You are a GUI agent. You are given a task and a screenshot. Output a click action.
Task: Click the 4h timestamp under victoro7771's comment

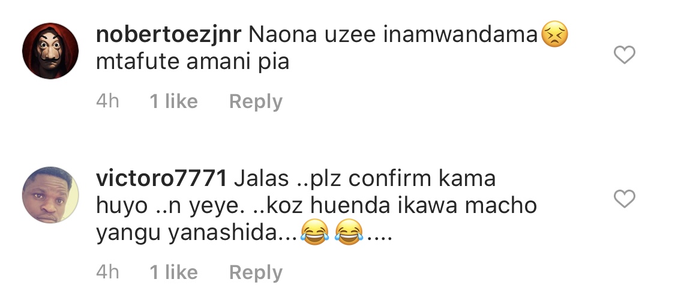(107, 272)
